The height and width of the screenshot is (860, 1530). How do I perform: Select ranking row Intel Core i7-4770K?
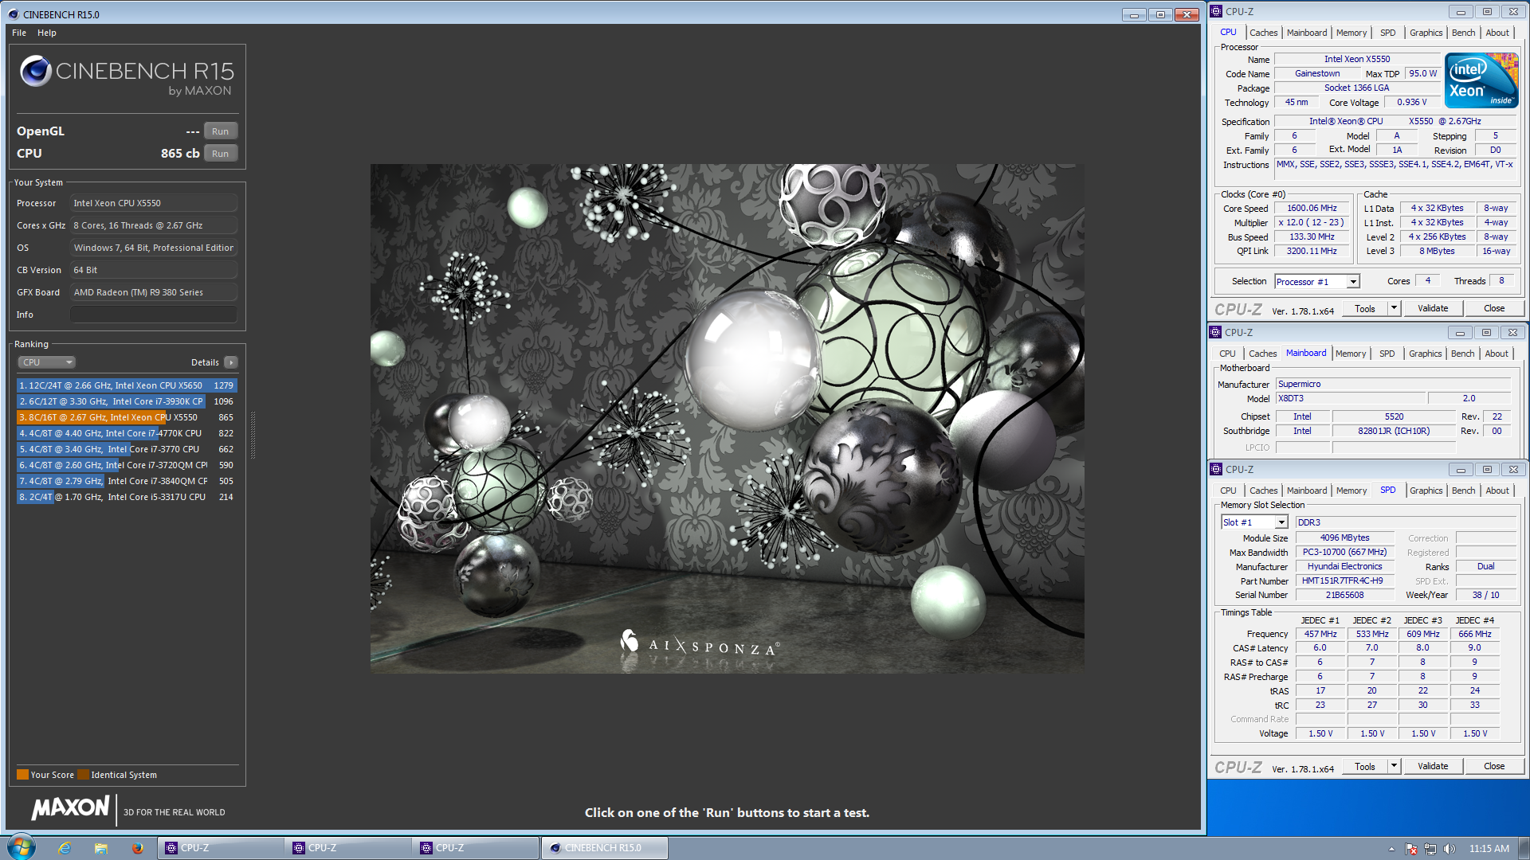click(x=127, y=433)
